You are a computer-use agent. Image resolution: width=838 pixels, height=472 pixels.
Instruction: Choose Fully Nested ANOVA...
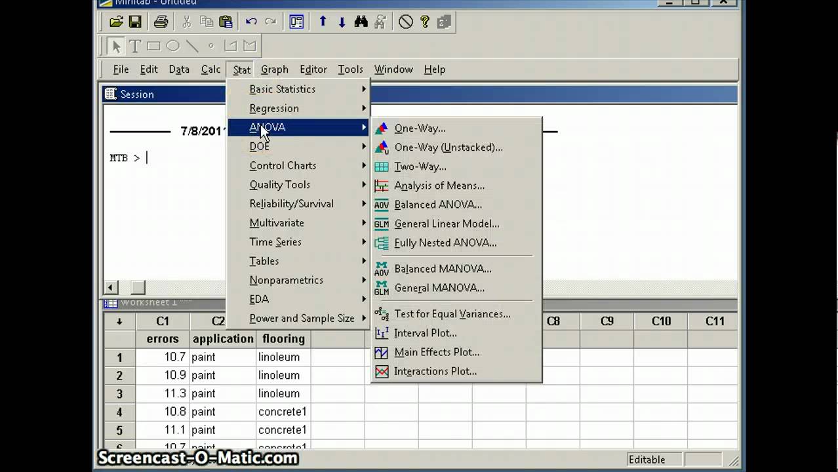(456, 243)
